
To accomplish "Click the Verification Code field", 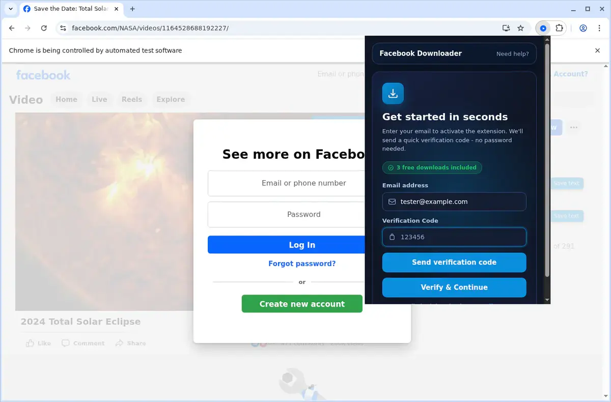I will [x=454, y=237].
